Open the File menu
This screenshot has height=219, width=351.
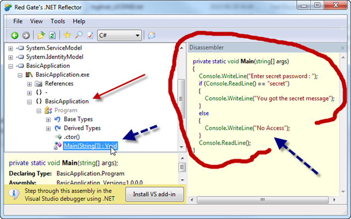click(x=18, y=21)
